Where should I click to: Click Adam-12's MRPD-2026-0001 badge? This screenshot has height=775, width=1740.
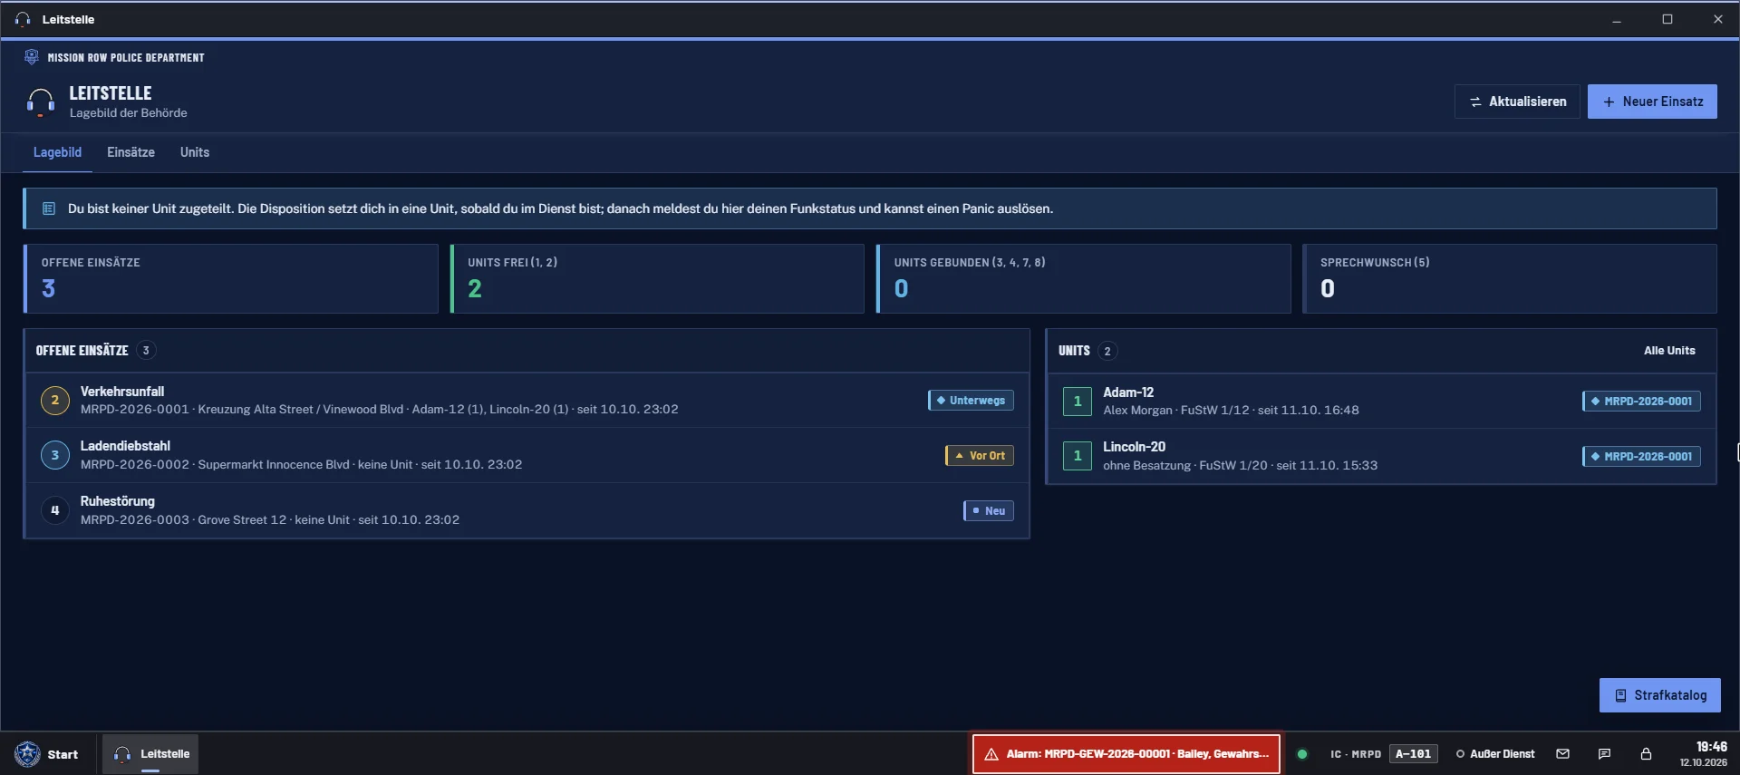click(x=1641, y=402)
